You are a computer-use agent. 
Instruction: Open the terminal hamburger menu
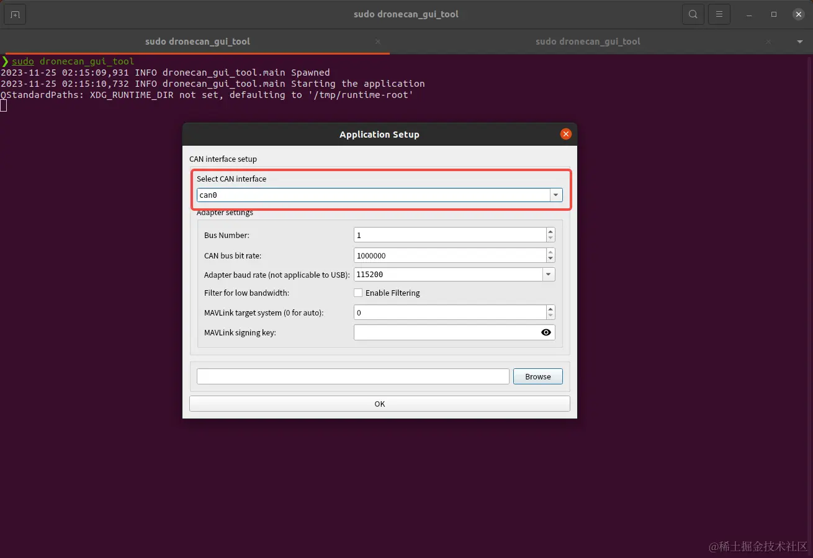point(719,14)
